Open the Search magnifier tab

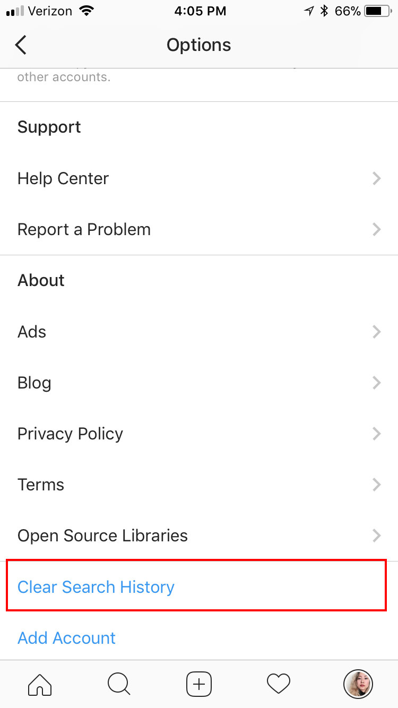pos(119,684)
